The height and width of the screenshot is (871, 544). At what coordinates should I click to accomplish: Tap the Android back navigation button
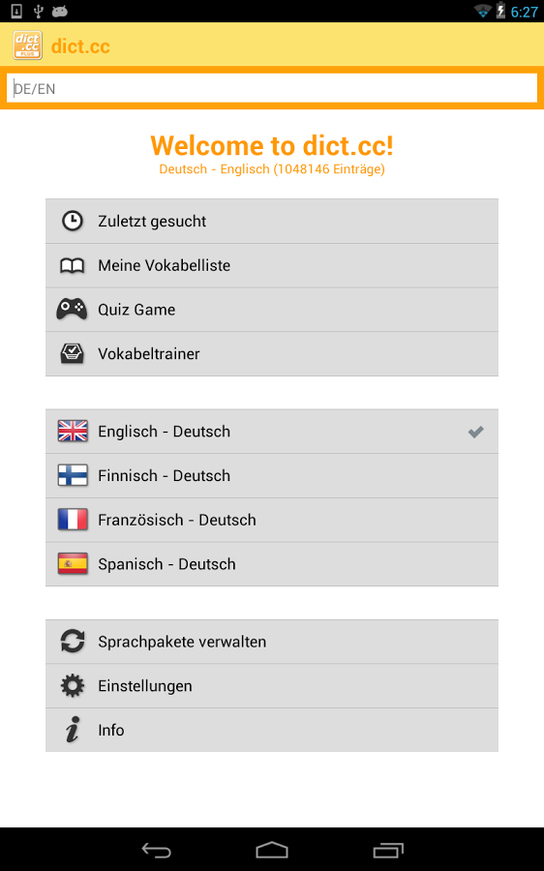156,850
